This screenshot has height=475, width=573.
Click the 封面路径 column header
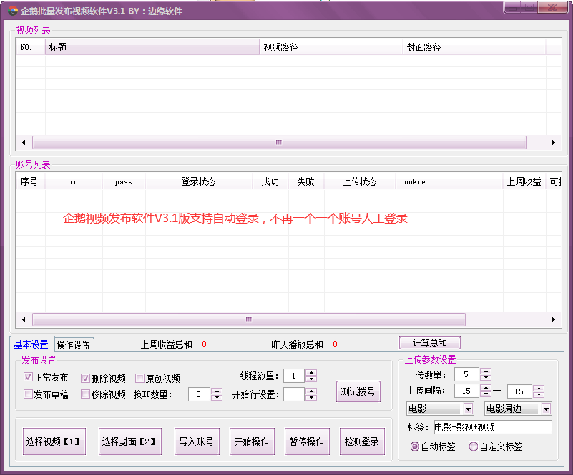474,47
